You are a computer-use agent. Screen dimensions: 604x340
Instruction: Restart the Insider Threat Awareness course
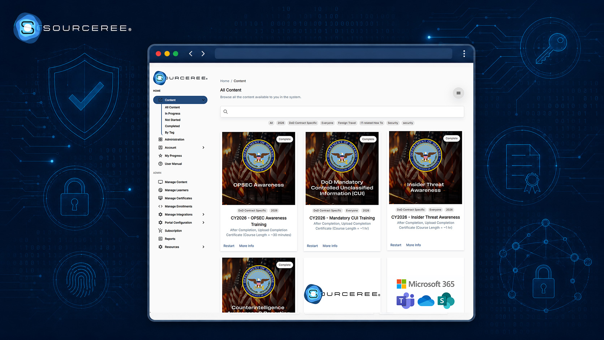click(x=396, y=245)
